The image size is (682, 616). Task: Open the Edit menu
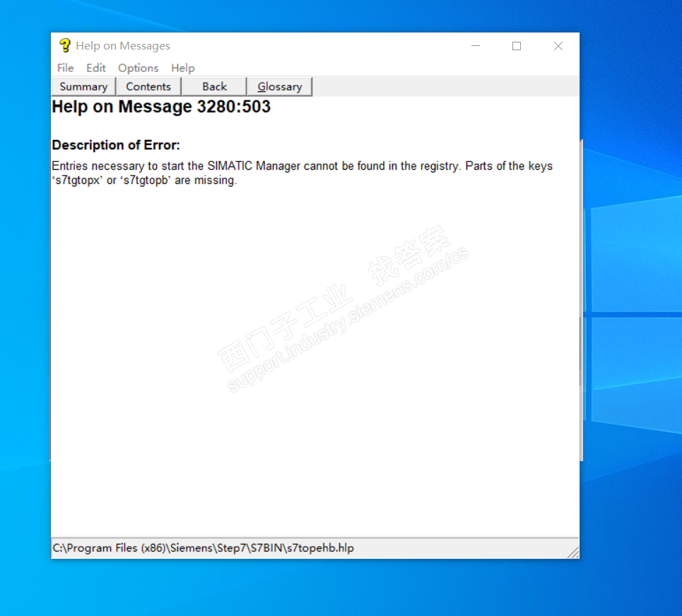95,68
